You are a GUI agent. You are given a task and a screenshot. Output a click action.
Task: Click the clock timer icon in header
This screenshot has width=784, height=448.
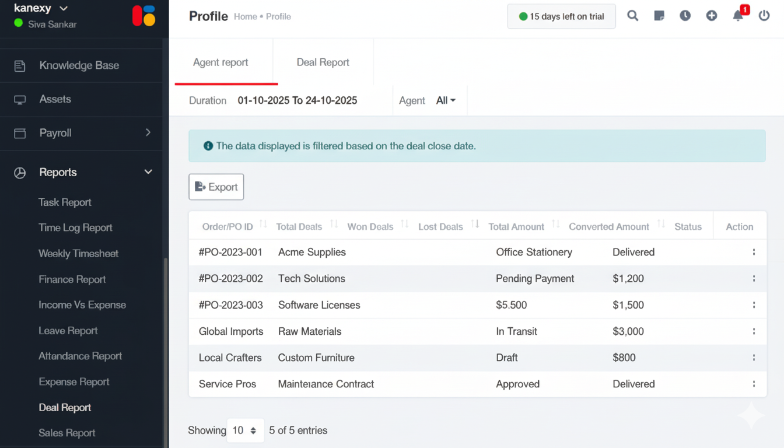coord(685,16)
